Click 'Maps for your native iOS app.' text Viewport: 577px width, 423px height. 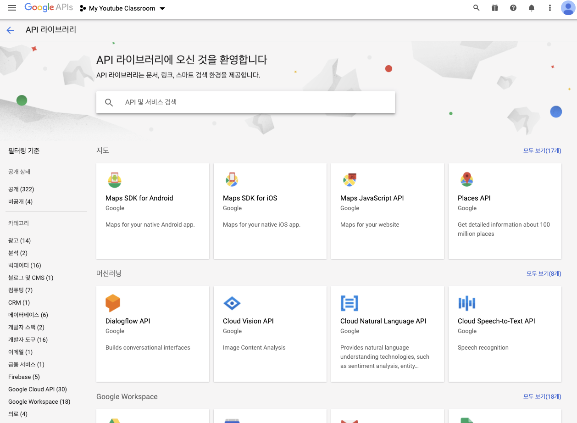[x=261, y=225]
